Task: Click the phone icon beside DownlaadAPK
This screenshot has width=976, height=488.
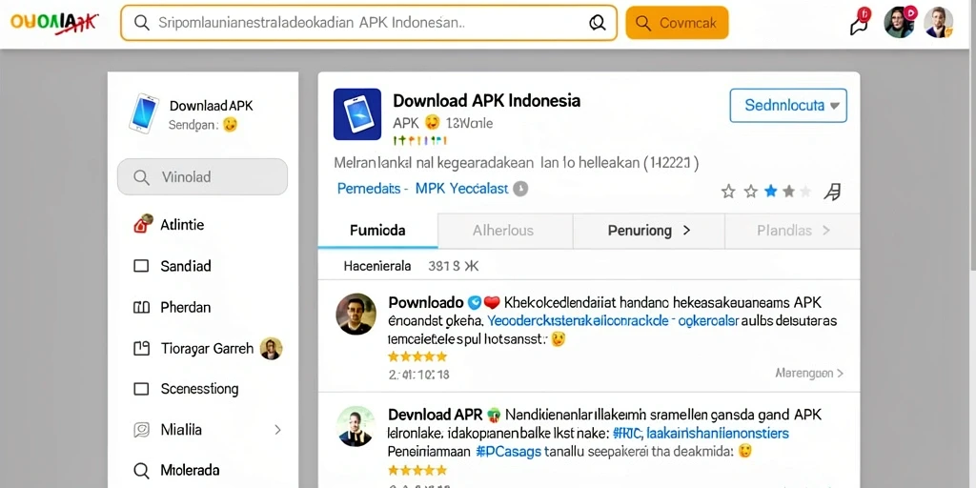Action: (143, 113)
